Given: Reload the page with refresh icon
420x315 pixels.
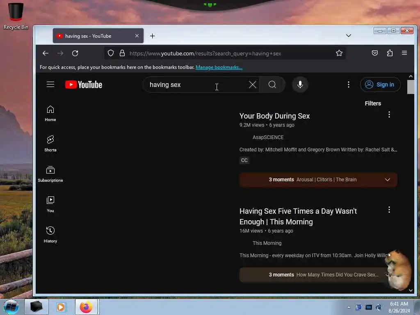Looking at the screenshot, I should point(75,53).
